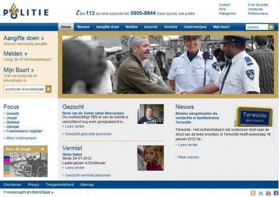
Task: Click the Hieke Babel missing person photo
Action: coord(151,158)
